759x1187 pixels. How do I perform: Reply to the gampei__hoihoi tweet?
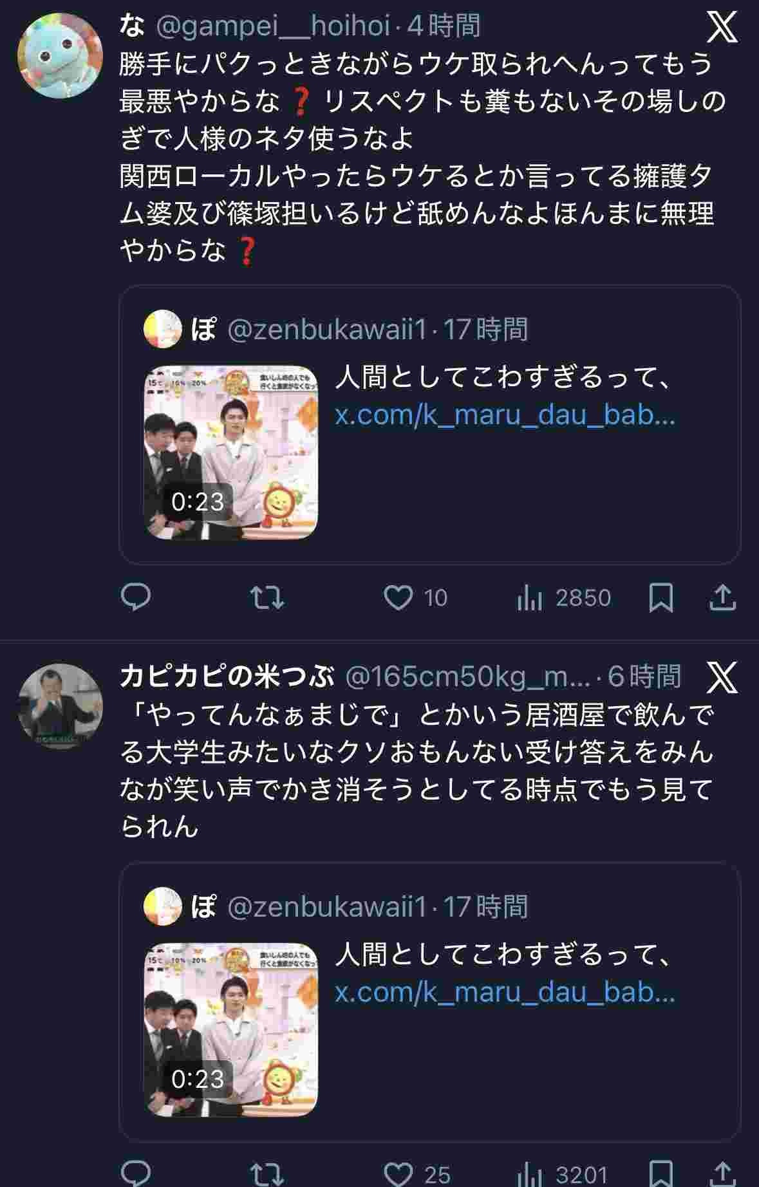pos(136,597)
